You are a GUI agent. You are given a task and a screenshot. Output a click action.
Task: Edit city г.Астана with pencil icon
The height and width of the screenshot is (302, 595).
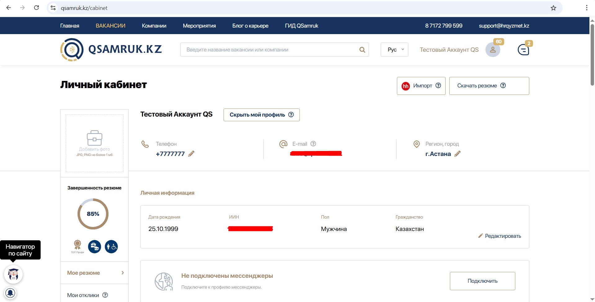coord(458,154)
